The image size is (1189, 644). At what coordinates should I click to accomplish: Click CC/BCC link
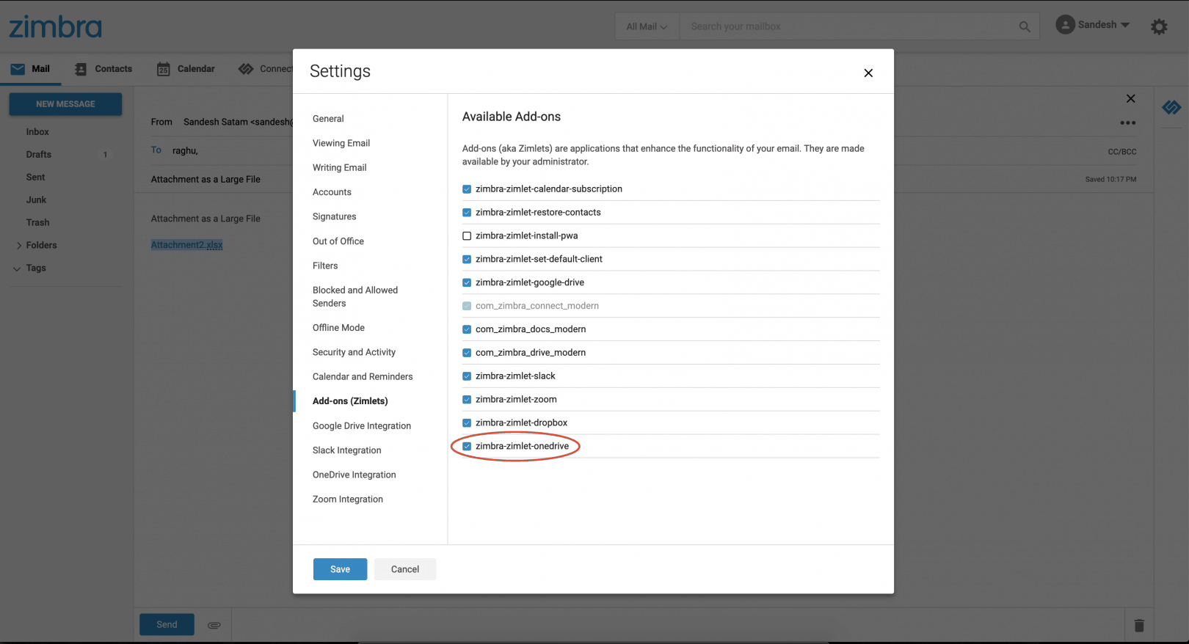(x=1121, y=152)
